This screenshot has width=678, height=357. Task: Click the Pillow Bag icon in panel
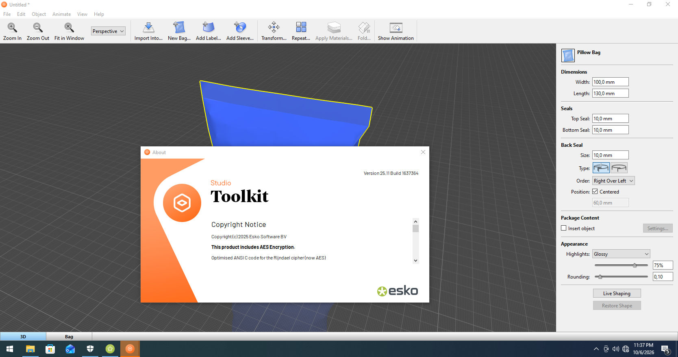(568, 55)
